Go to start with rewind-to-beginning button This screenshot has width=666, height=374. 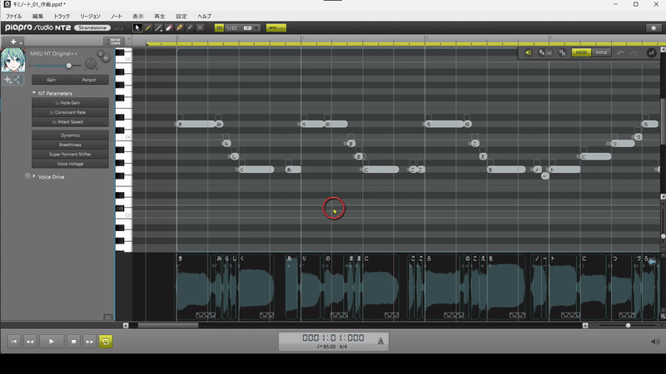click(x=14, y=342)
